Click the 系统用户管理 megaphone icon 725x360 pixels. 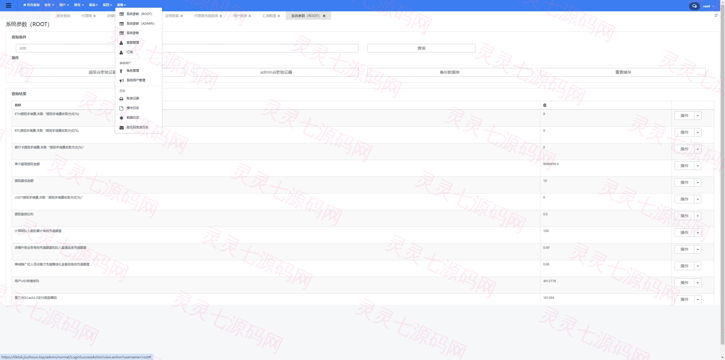pos(121,80)
